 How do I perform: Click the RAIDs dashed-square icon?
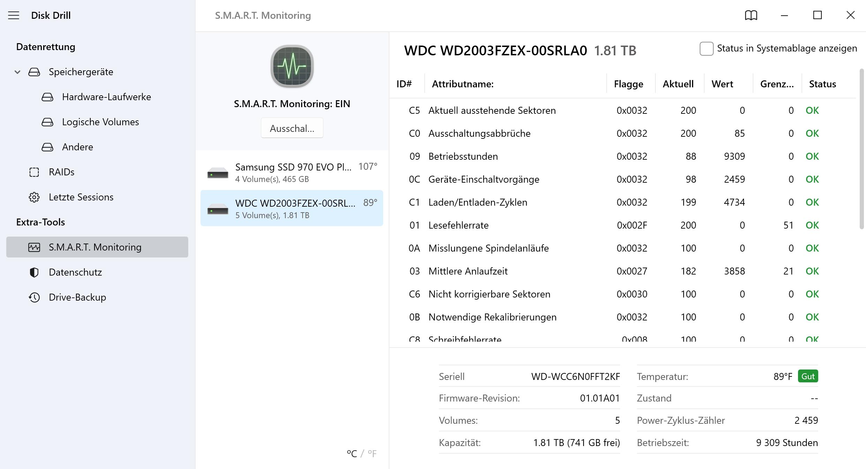tap(34, 172)
